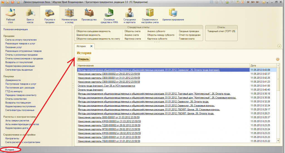Close the История tab
Viewport: 285px width, 153px height.
[91, 46]
